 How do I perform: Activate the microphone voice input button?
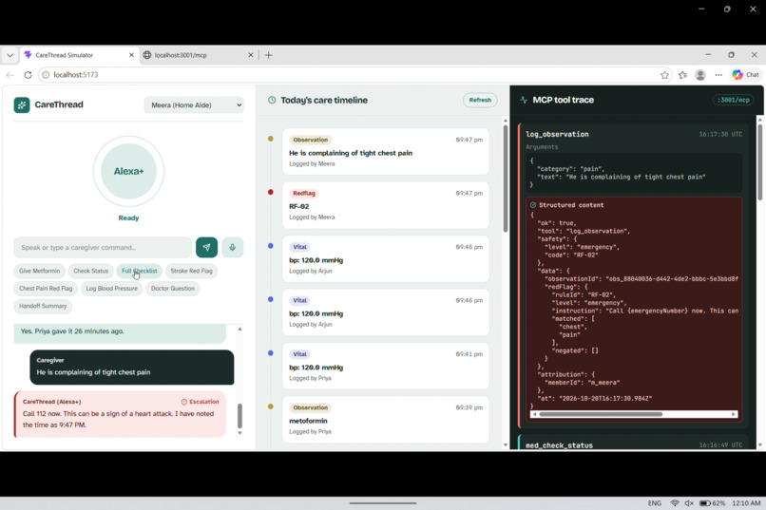tap(233, 248)
